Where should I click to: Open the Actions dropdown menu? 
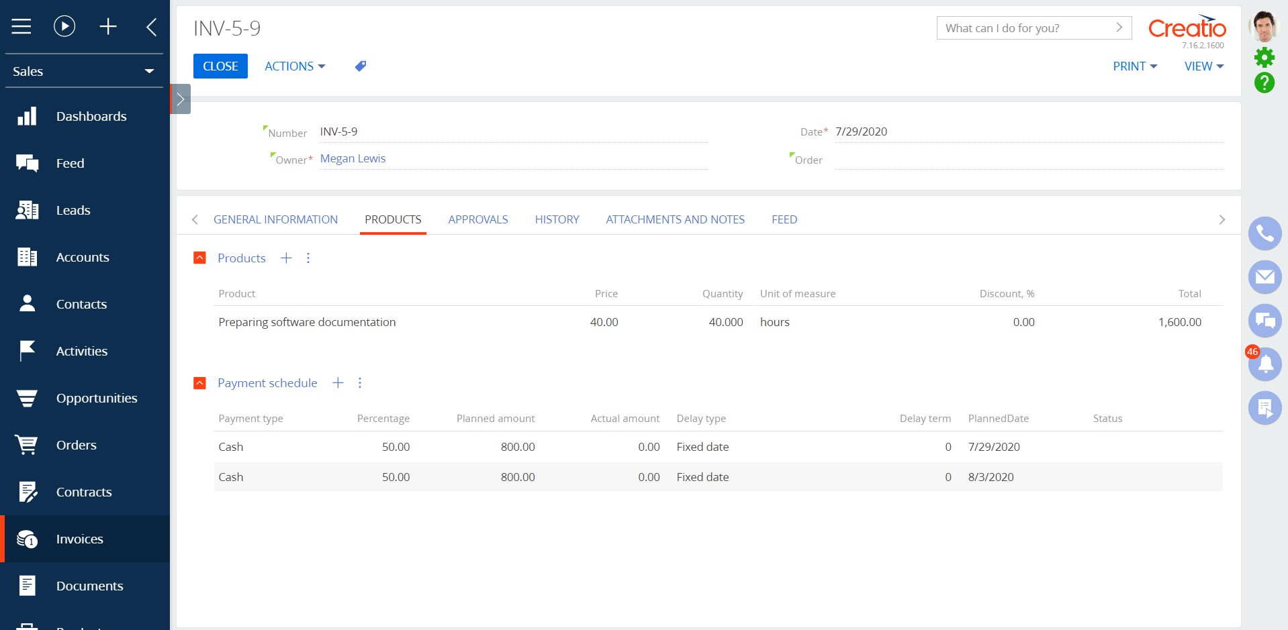(x=295, y=66)
